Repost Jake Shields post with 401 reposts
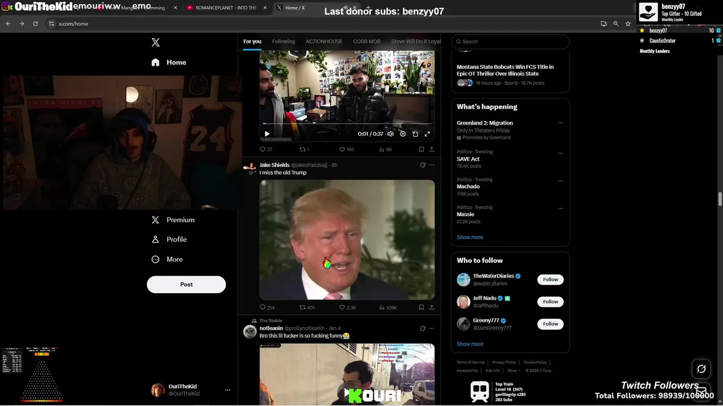The image size is (723, 406). 307,307
